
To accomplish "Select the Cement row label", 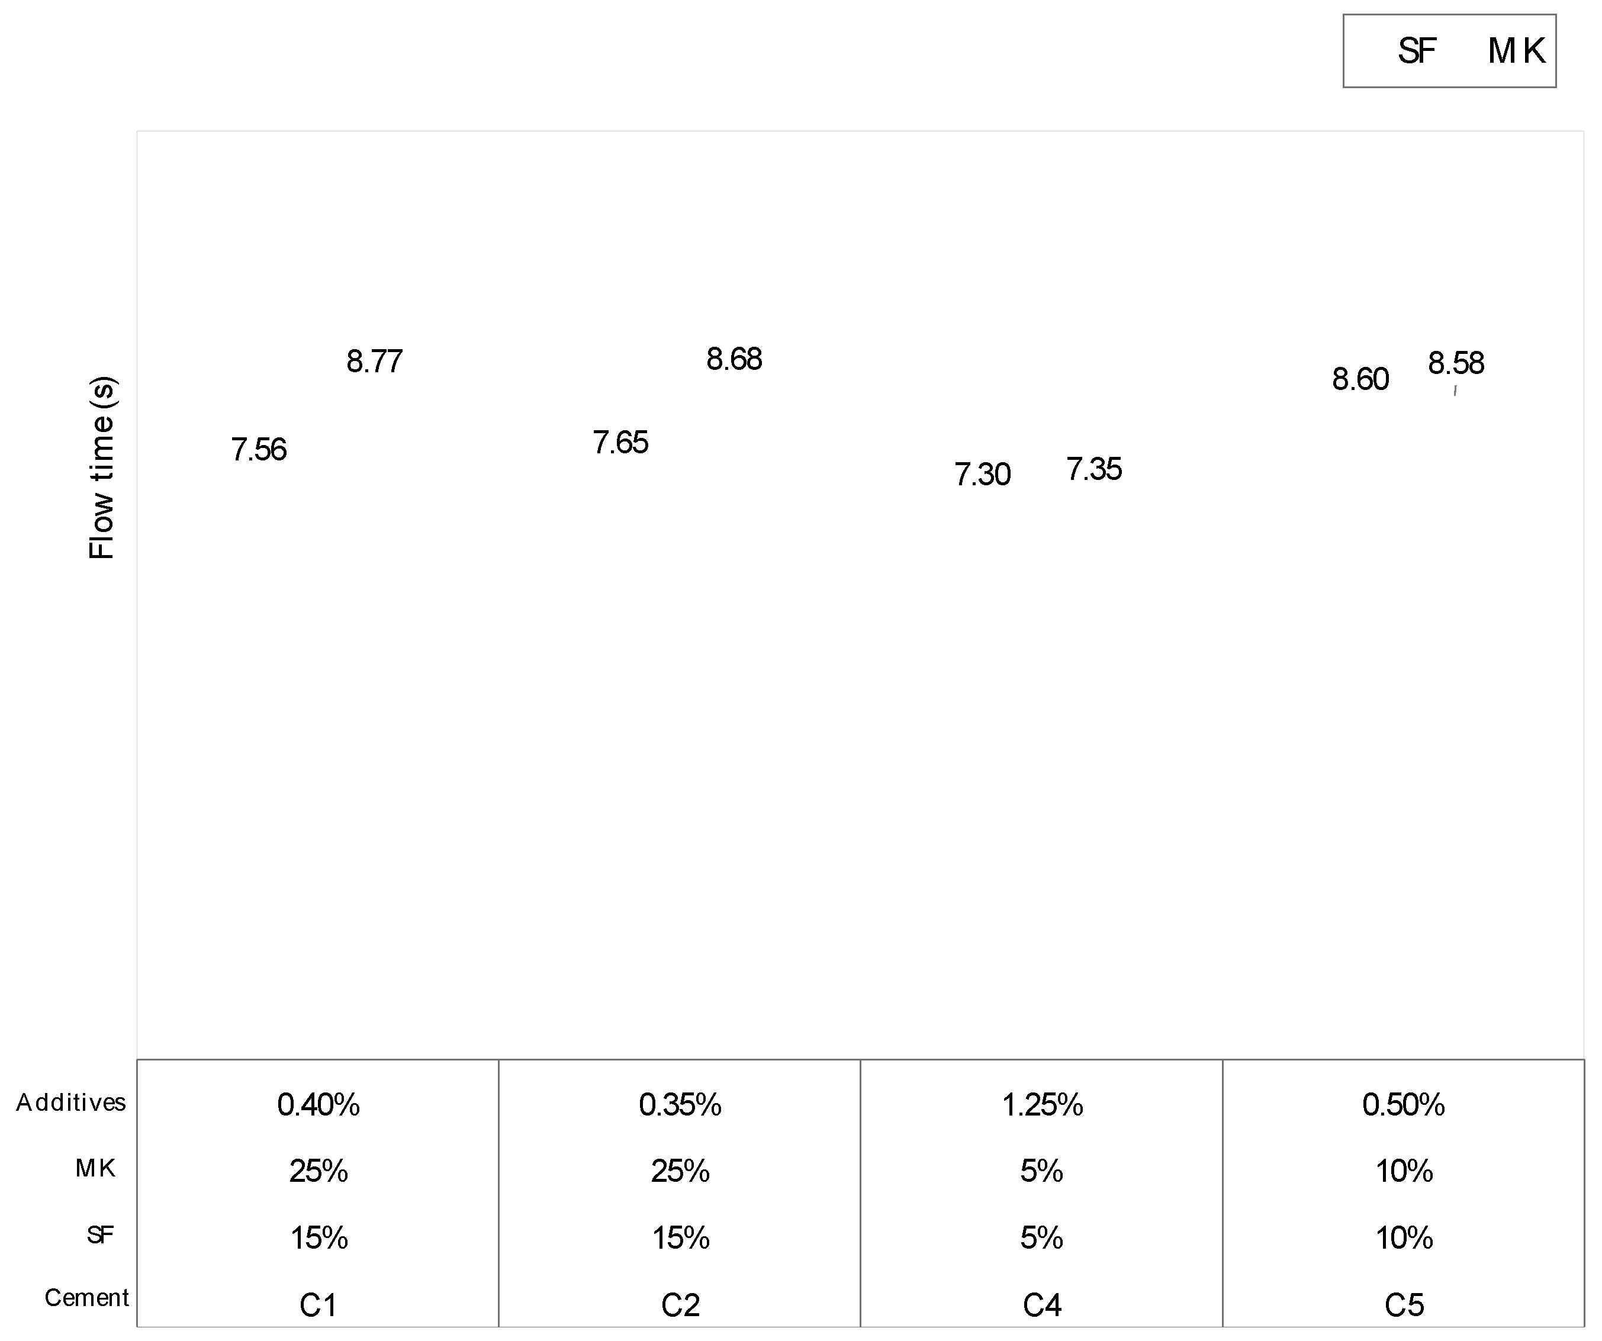I will click(86, 1298).
